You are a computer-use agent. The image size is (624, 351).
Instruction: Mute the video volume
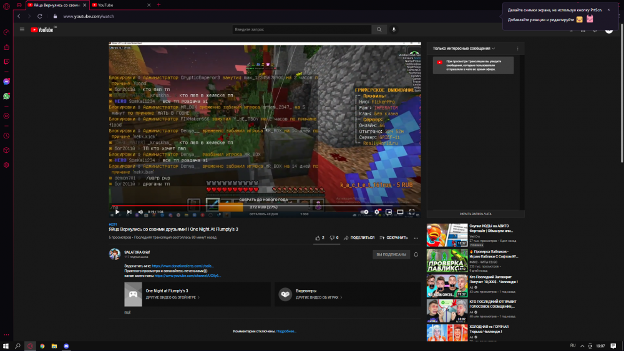point(140,212)
